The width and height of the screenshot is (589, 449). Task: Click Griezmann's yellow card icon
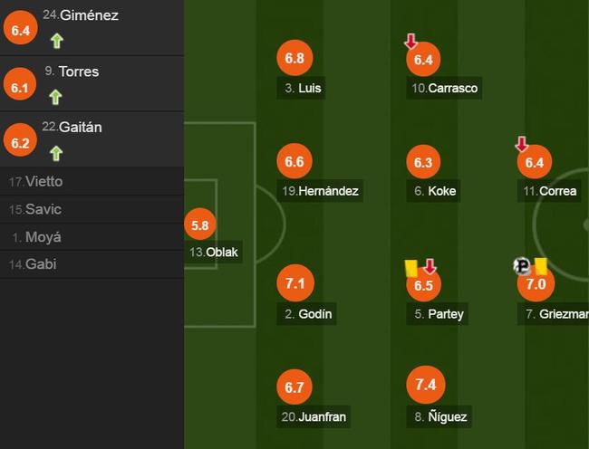tap(541, 266)
